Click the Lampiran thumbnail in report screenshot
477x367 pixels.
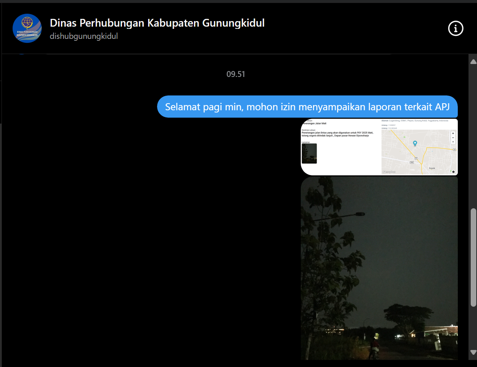pos(309,154)
